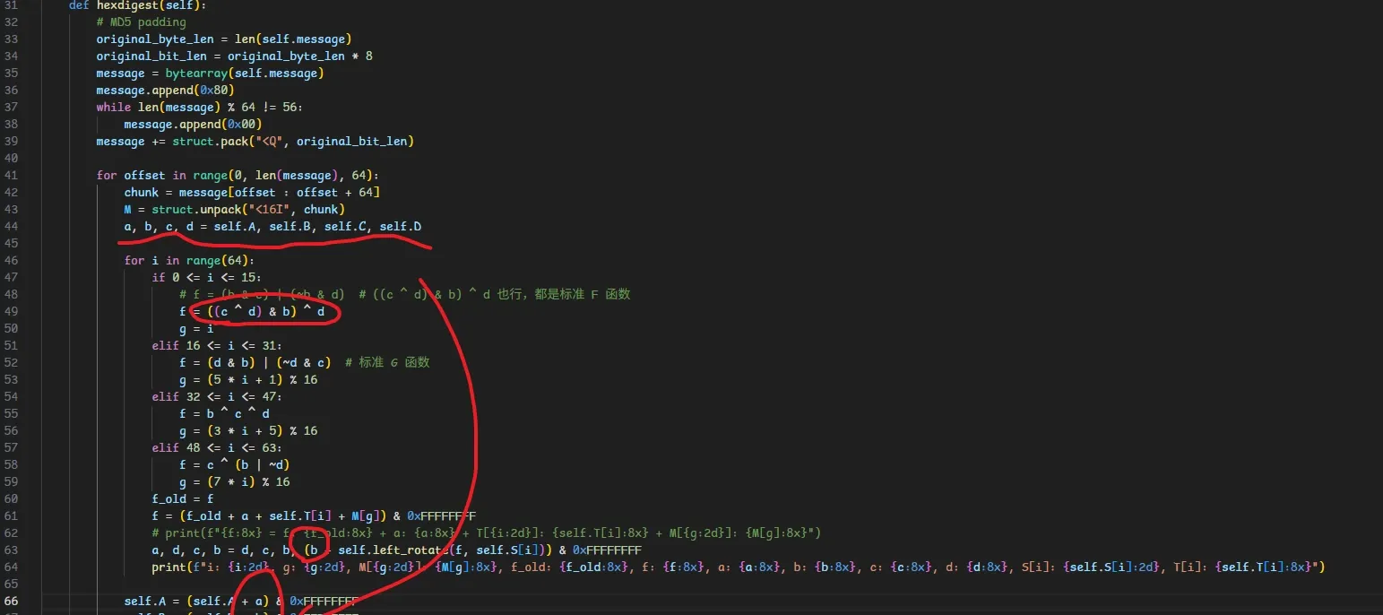Click the "elif 16 <= i <= 31:" branch
1383x615 pixels.
tap(217, 345)
